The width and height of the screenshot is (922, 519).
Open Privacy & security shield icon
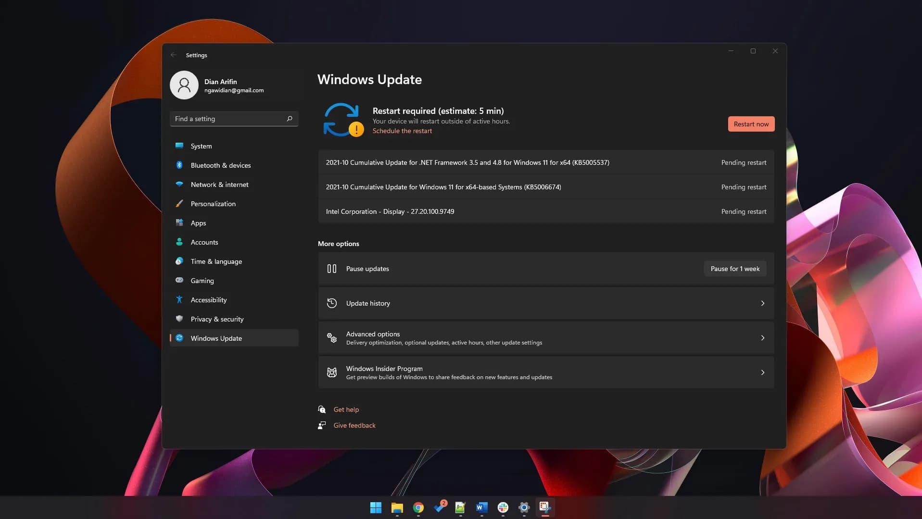tap(179, 319)
